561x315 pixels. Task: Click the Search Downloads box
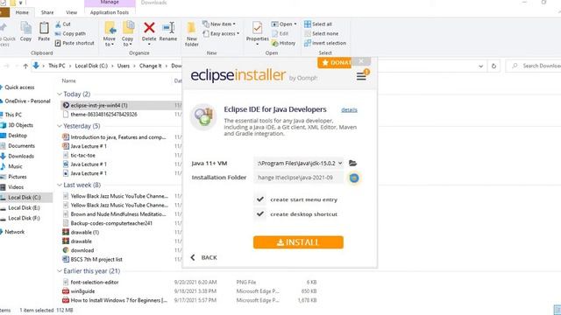click(533, 66)
